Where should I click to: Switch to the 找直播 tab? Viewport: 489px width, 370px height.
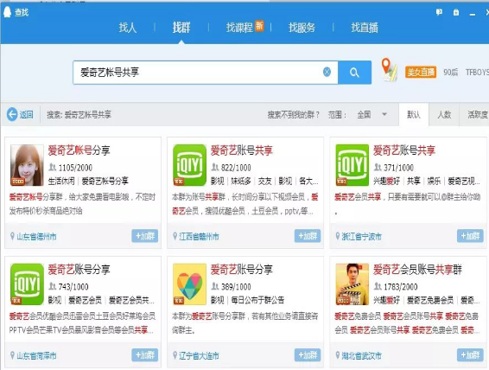(x=365, y=28)
